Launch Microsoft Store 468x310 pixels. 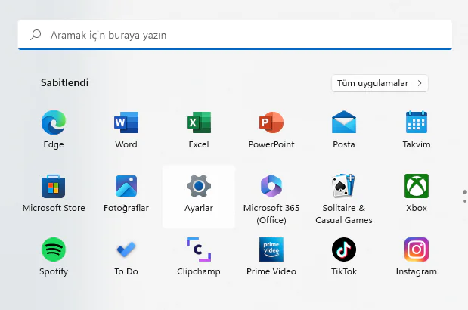tap(54, 194)
